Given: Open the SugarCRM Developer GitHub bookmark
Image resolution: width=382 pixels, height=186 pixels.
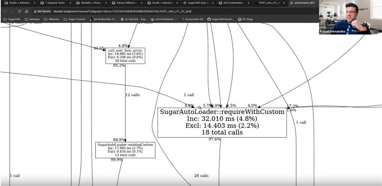Looking at the screenshot, I should coord(221,19).
